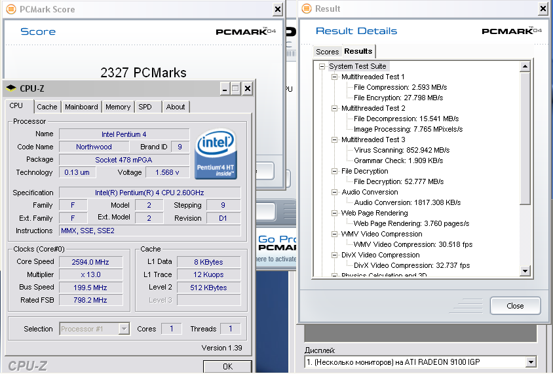Collapse the Web Page Rendering node
This screenshot has height=374, width=553.
[334, 214]
